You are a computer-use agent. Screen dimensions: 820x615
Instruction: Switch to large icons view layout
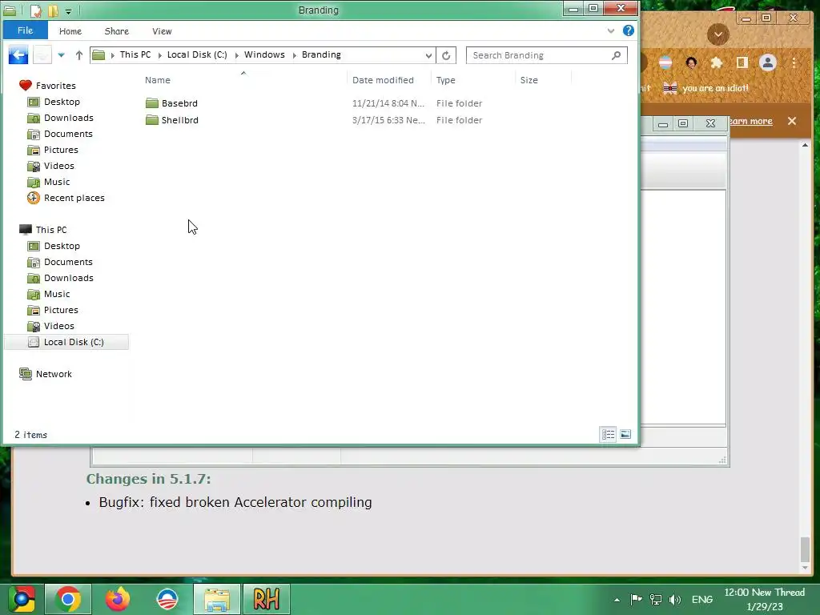pyautogui.click(x=625, y=435)
